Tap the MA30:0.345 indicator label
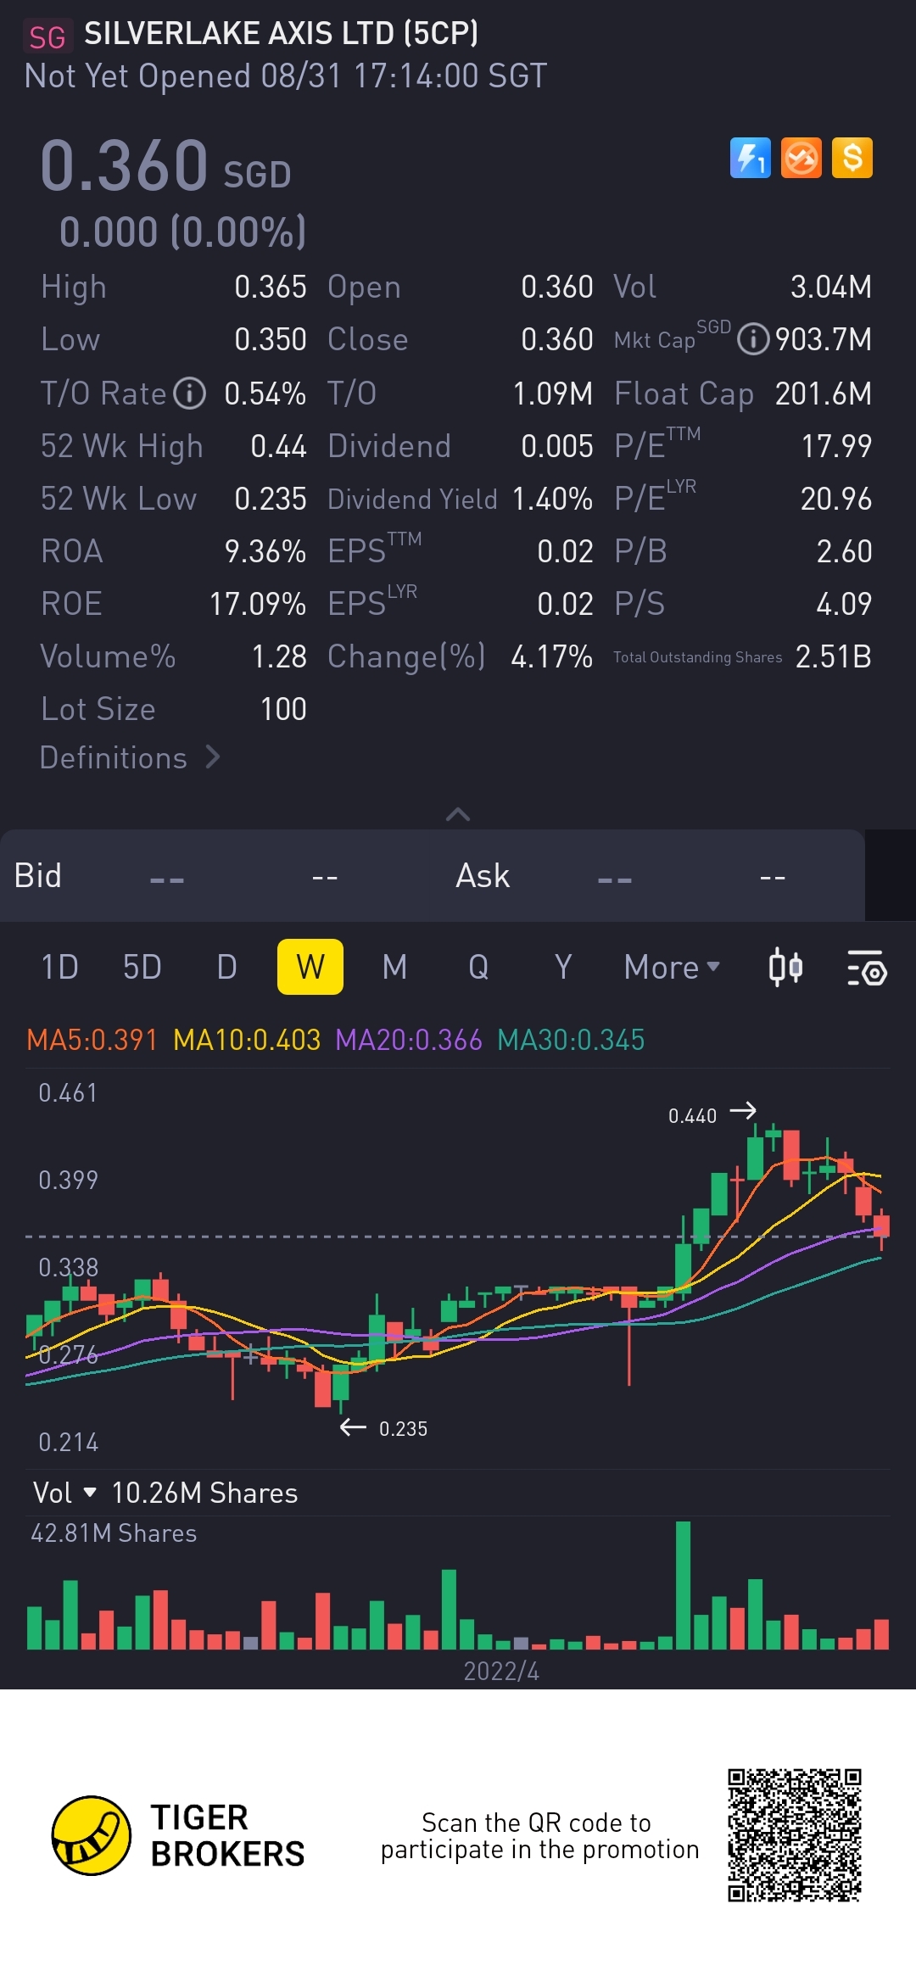The width and height of the screenshot is (916, 1982). tap(571, 1040)
